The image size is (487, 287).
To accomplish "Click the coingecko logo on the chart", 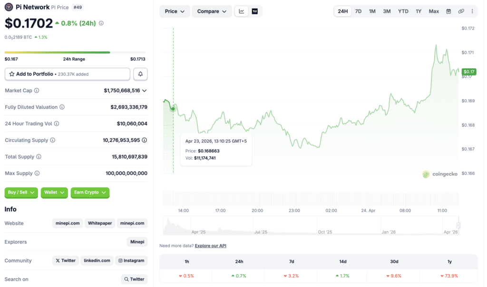I will [x=439, y=174].
